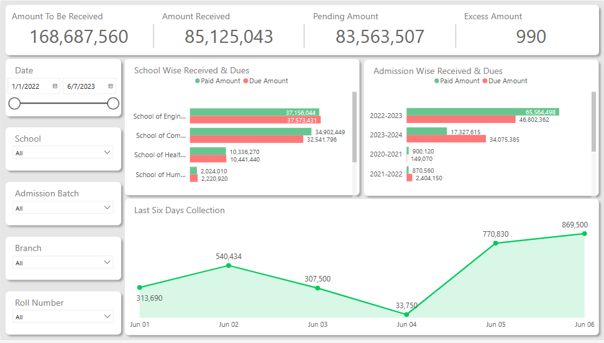604x343 pixels.
Task: Click the 2020-2021 admission axis label
Action: tap(386, 154)
